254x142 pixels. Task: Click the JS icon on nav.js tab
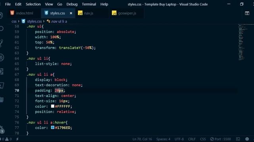pos(80,13)
